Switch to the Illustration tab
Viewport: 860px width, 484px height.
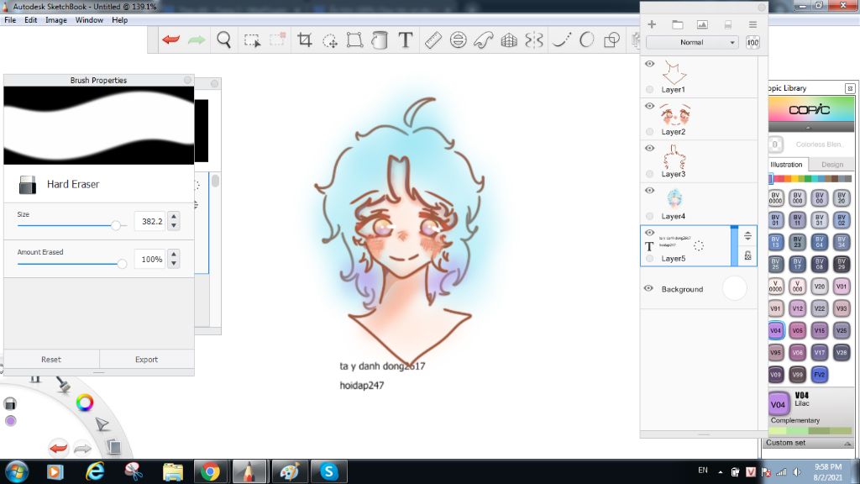786,164
